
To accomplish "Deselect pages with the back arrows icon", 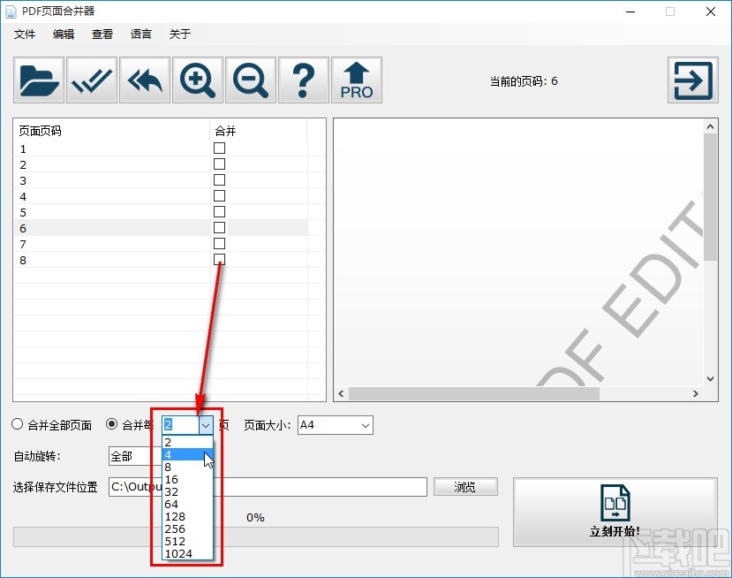I will 144,80.
